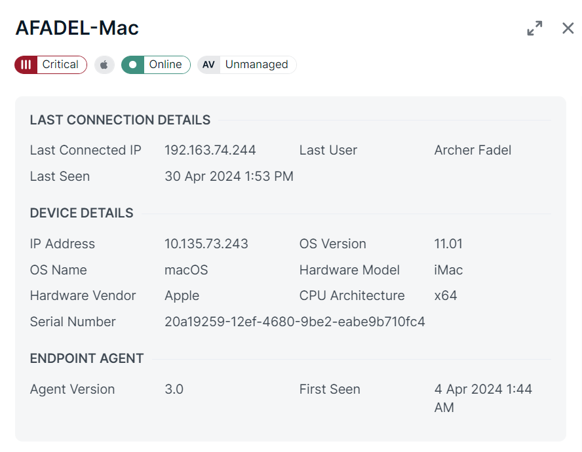Click the AV label in Unmanaged badge

tap(208, 65)
